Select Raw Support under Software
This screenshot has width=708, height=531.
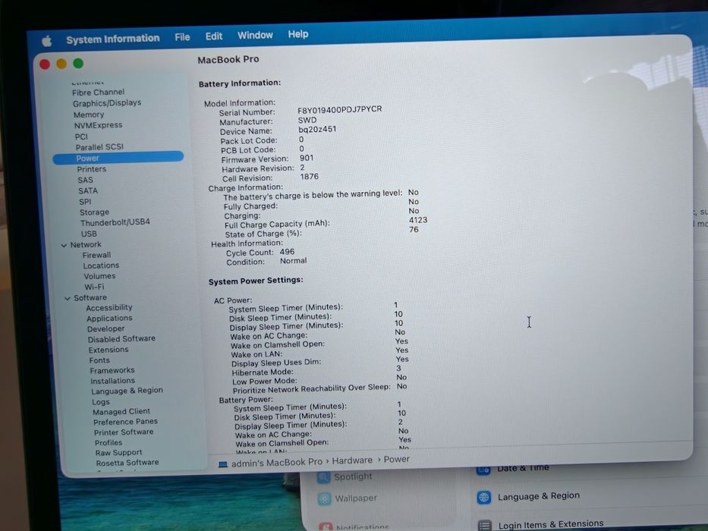pyautogui.click(x=118, y=452)
